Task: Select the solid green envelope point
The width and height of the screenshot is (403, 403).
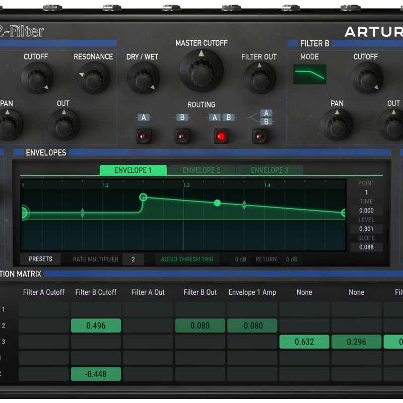Action: point(218,203)
